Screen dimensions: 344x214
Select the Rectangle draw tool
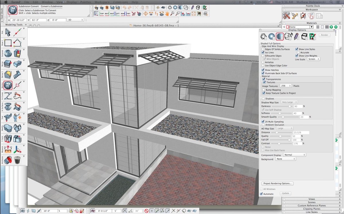(x=8, y=43)
